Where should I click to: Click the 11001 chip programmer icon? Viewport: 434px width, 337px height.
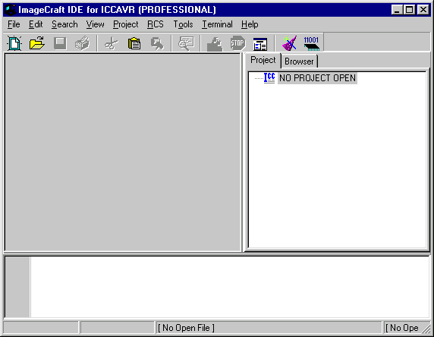311,43
